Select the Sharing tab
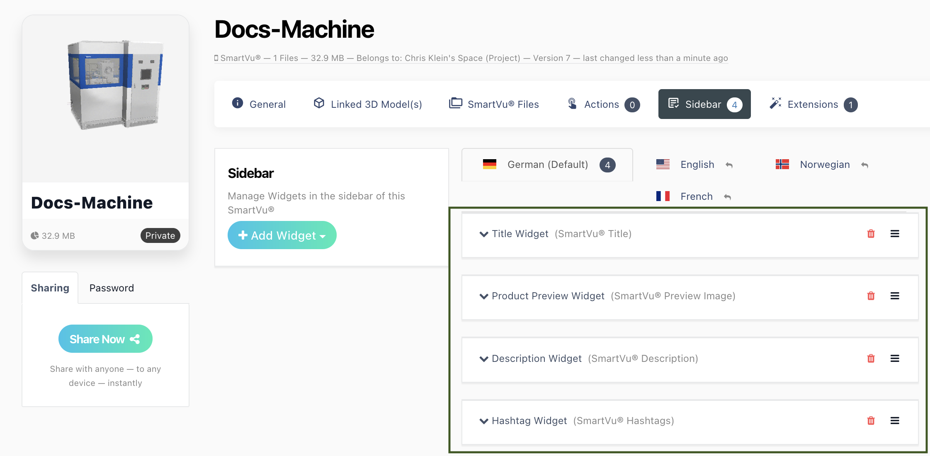 (x=50, y=288)
